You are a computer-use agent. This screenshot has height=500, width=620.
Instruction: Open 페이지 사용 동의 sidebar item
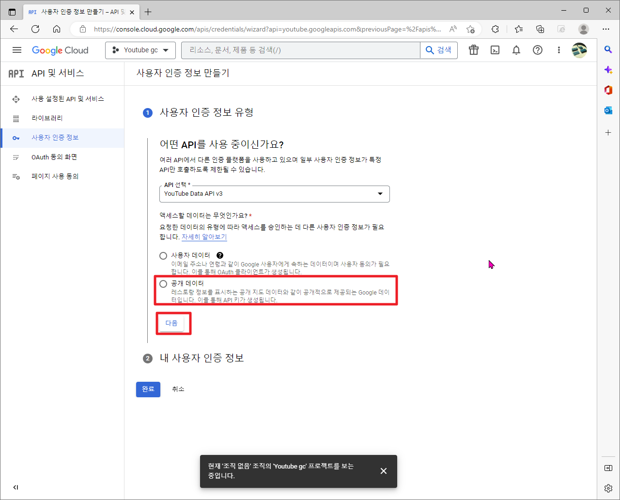[x=62, y=176]
